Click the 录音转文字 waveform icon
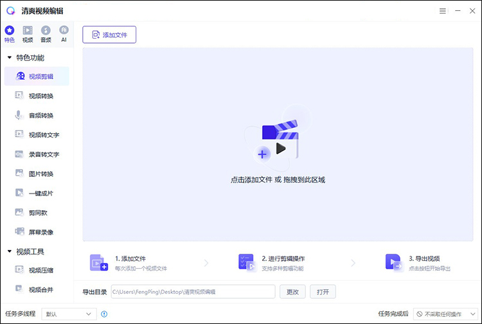 coord(19,154)
